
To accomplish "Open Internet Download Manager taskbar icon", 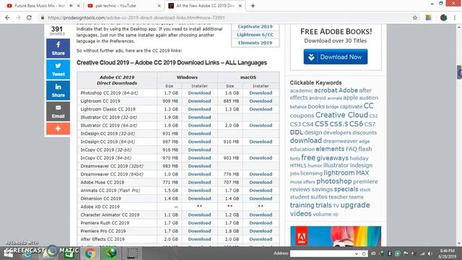I will [110, 253].
